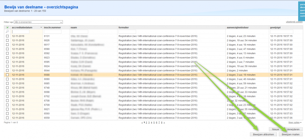Go to next page with right arrow

pos(164,122)
